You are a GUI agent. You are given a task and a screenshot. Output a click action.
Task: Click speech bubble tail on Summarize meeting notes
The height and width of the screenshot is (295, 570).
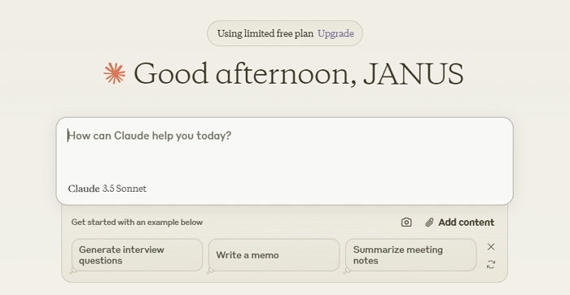tap(347, 271)
